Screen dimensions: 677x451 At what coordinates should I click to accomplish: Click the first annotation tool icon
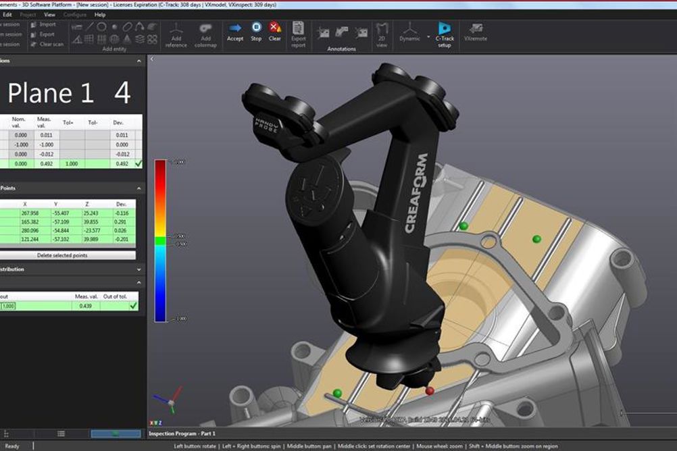(x=323, y=32)
